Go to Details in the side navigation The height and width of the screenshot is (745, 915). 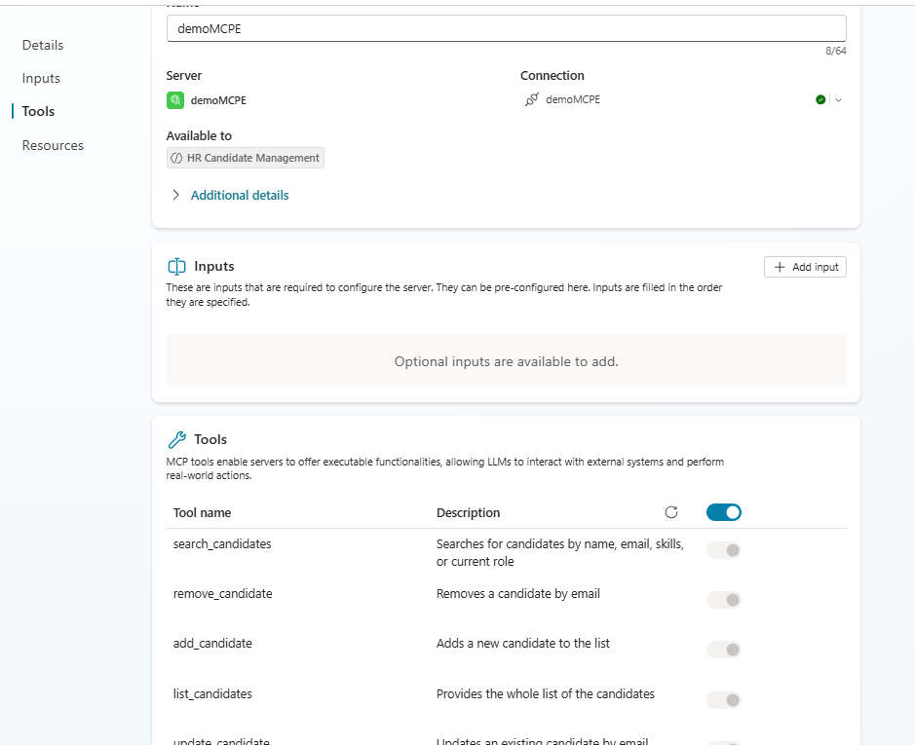[x=43, y=45]
